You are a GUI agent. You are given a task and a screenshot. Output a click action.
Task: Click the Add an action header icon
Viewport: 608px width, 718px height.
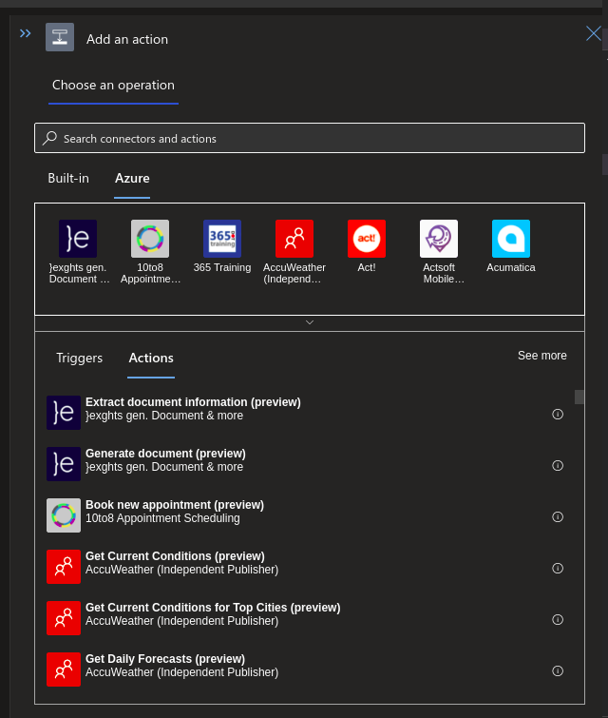60,37
